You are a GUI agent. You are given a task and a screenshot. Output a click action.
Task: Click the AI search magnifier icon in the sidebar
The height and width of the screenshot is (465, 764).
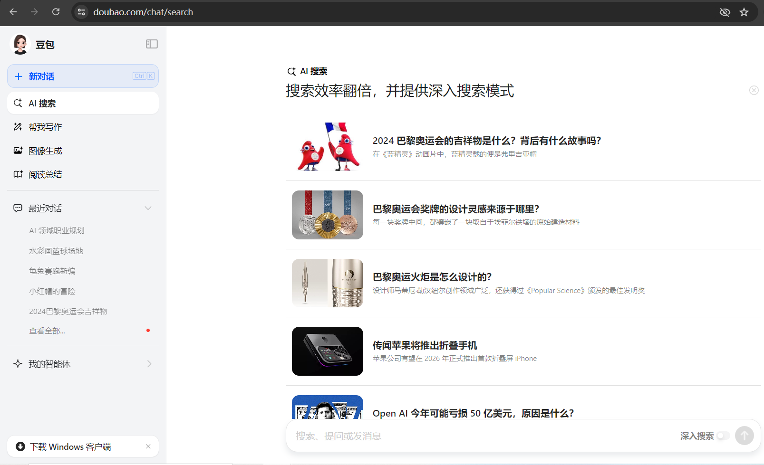click(x=18, y=103)
